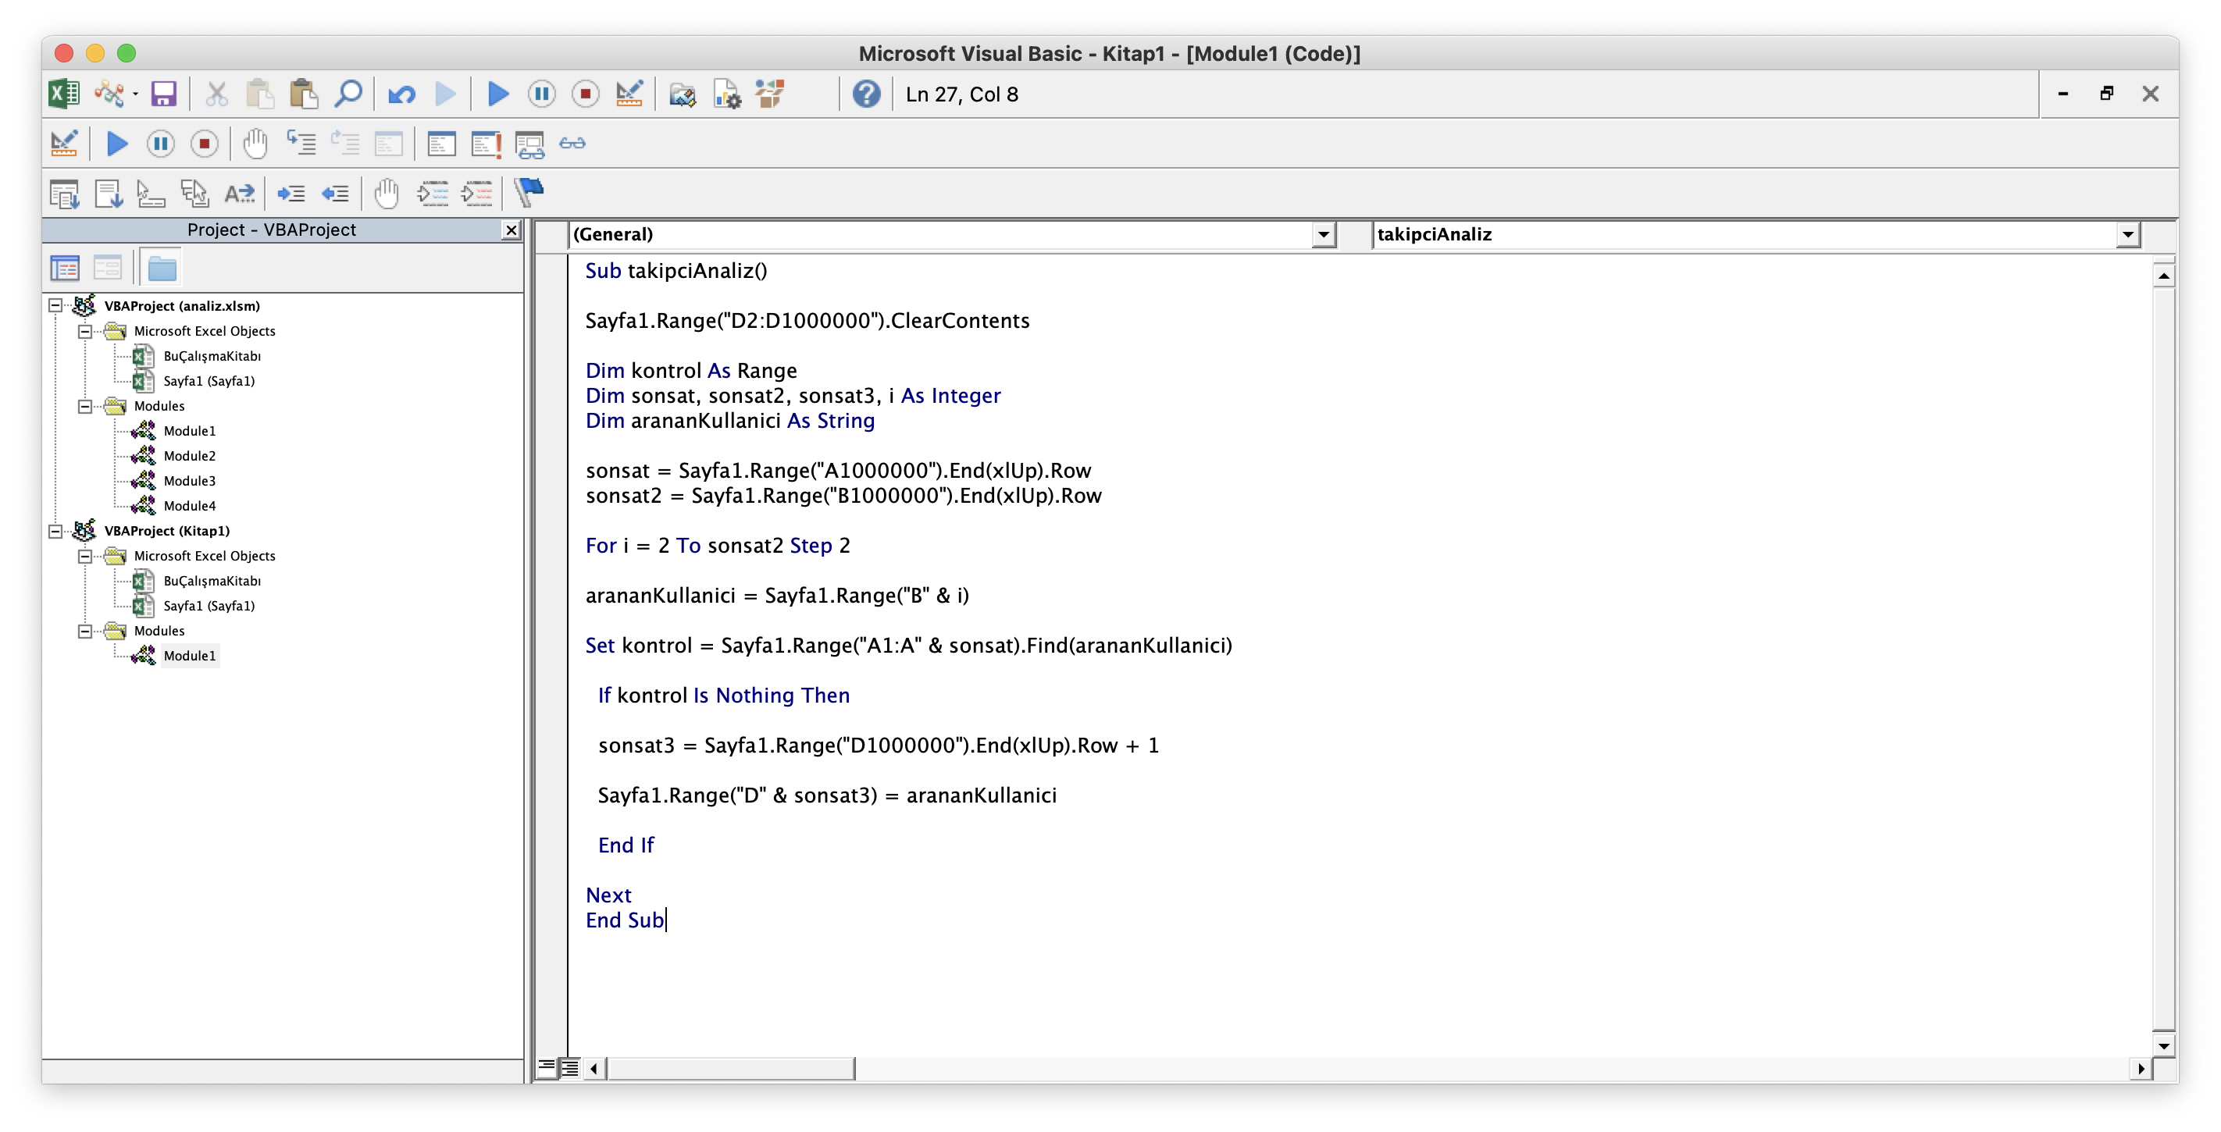The width and height of the screenshot is (2221, 1132).
Task: Close the Project - VBAProject panel
Action: point(512,230)
